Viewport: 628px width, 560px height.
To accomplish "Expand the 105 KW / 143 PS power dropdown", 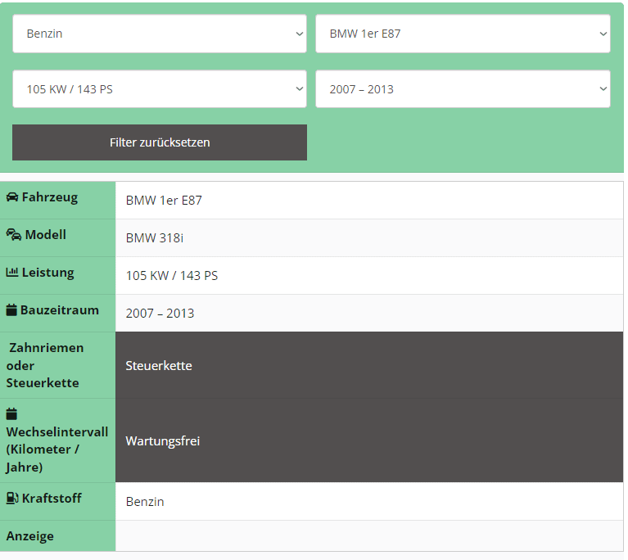I will [160, 89].
